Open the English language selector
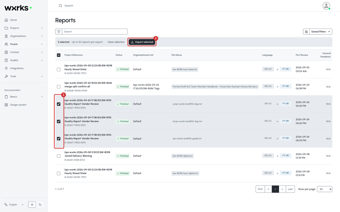The image size is (340, 212). (x=14, y=205)
